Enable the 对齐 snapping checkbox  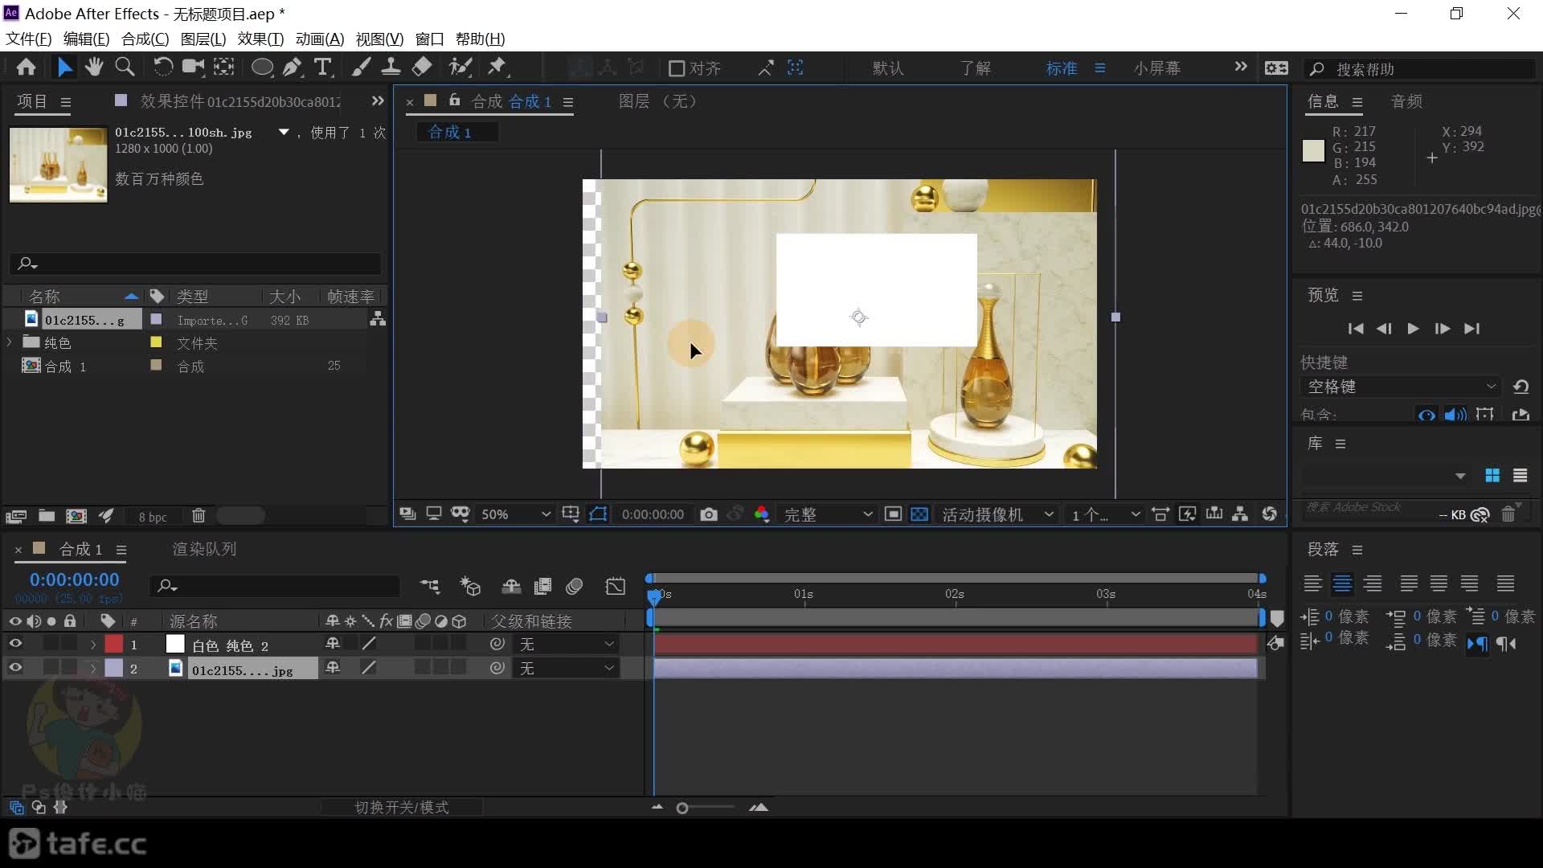677,68
